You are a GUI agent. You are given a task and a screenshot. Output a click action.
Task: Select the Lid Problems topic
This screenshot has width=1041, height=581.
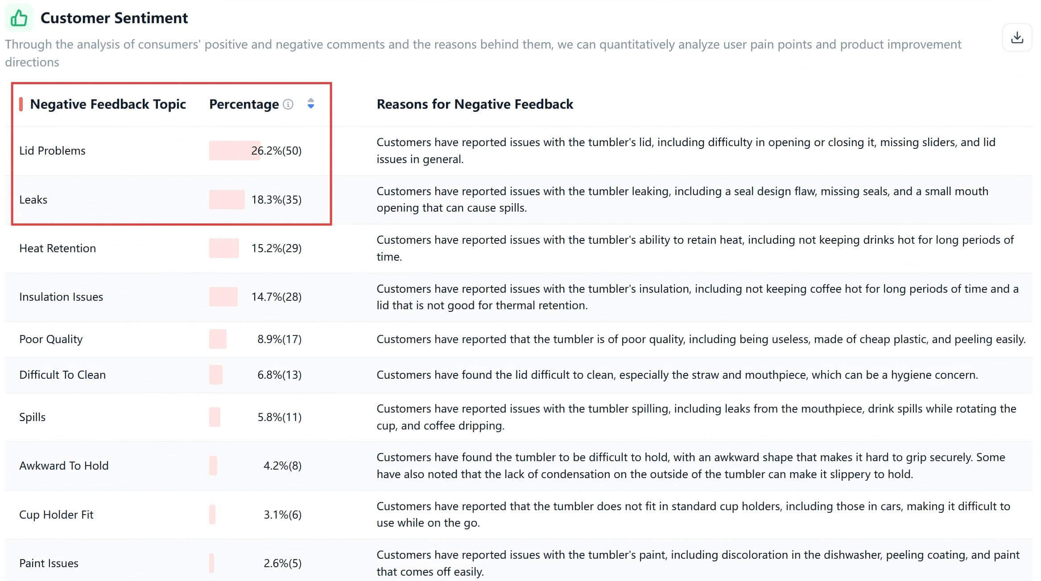pyautogui.click(x=52, y=151)
